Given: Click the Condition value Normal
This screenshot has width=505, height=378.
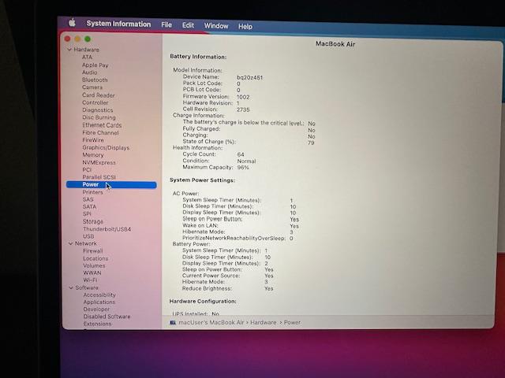Looking at the screenshot, I should (x=246, y=161).
